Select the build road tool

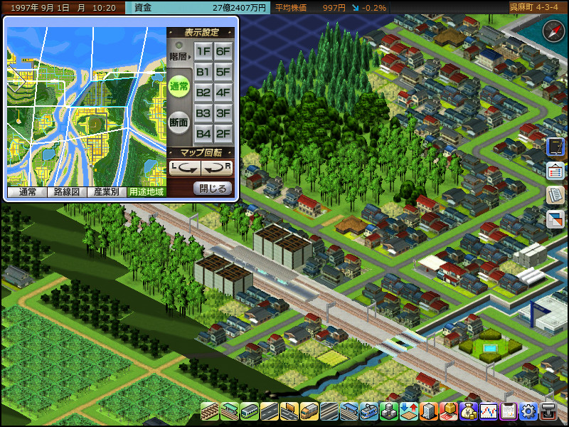click(x=270, y=411)
